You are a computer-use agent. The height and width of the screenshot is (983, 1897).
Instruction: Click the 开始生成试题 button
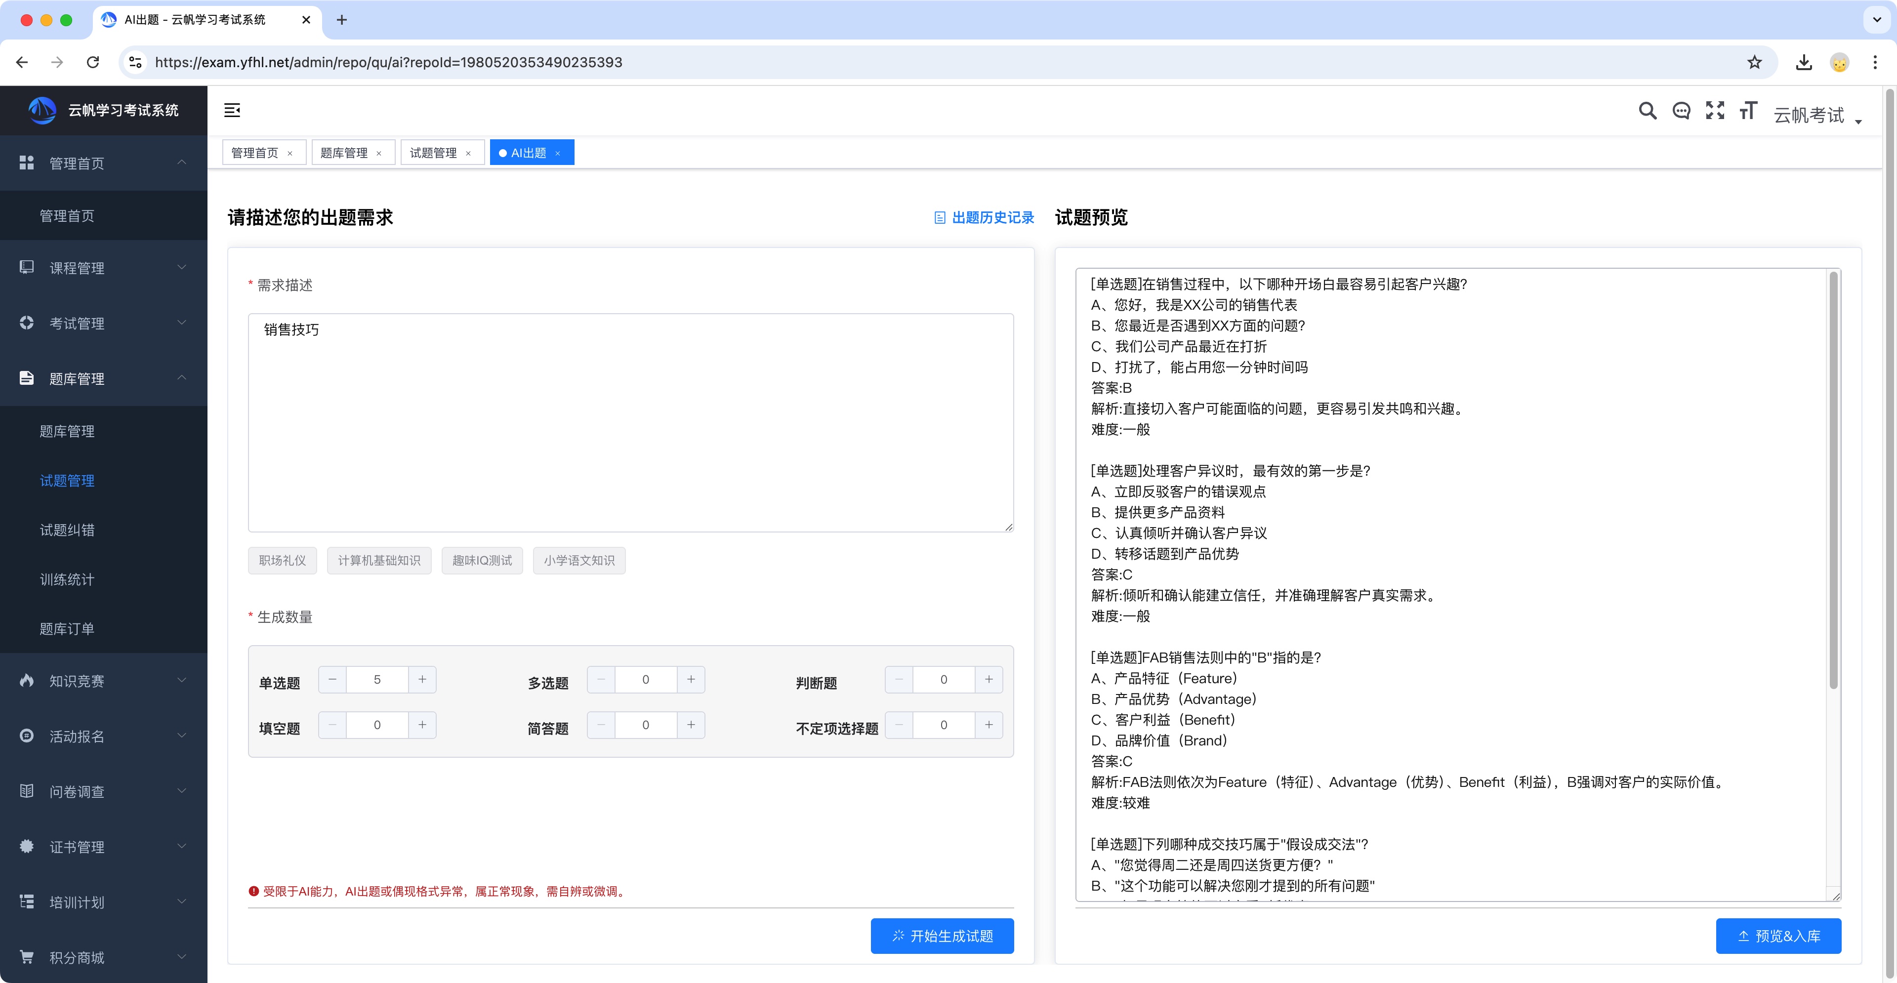click(x=942, y=936)
